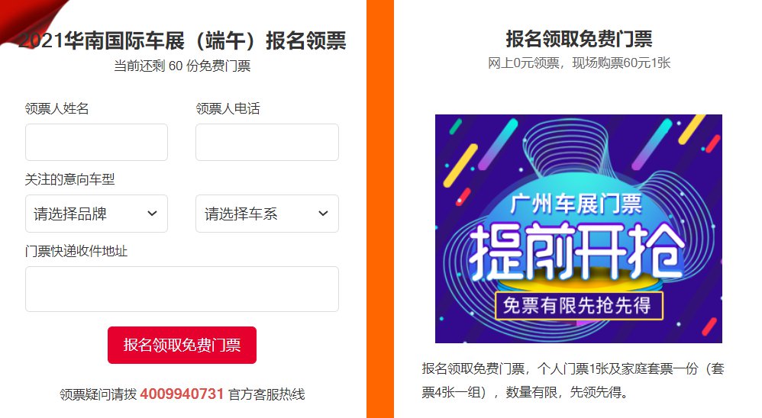Image resolution: width=762 pixels, height=418 pixels.
Task: Click the 2021华南国际车展 page title
Action: (x=183, y=40)
